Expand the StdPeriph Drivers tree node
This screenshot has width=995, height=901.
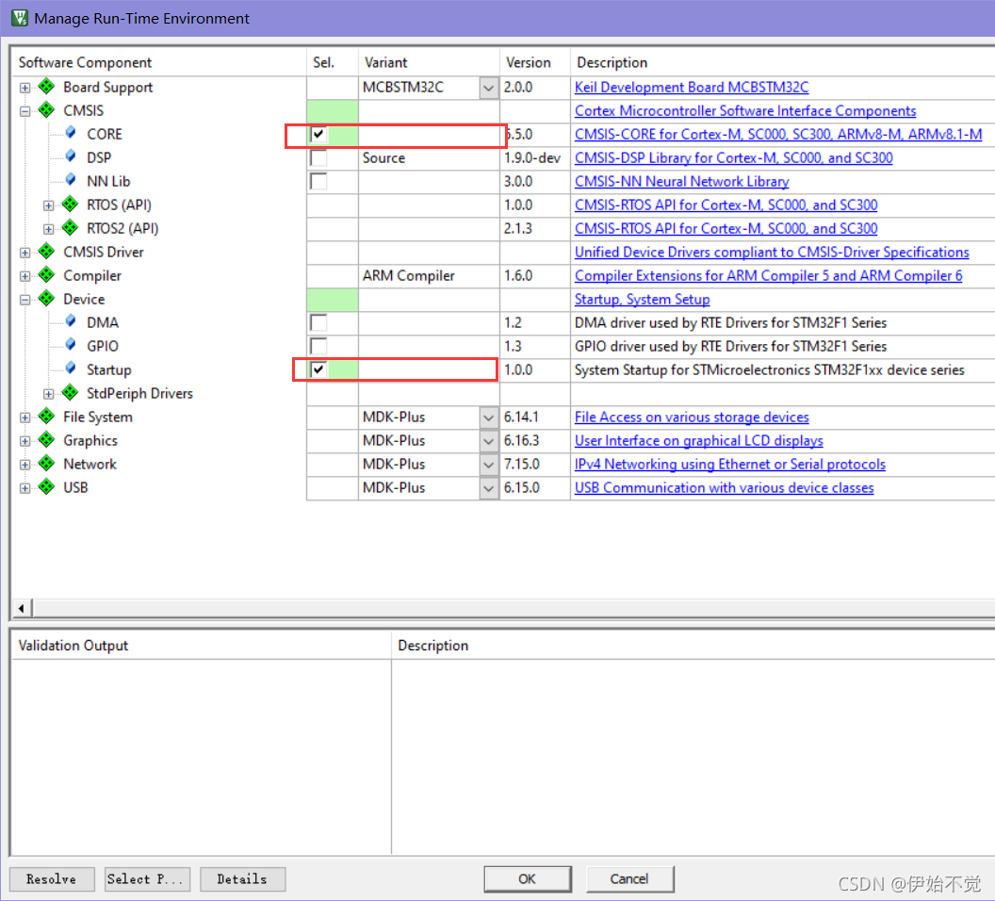(48, 394)
